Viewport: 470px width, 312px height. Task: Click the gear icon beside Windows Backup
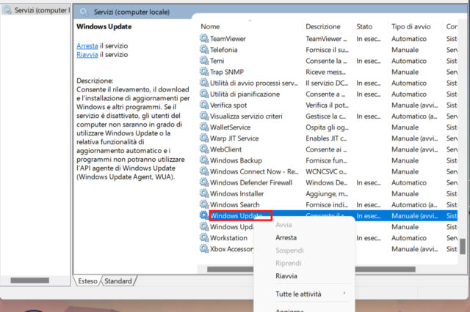(x=204, y=160)
